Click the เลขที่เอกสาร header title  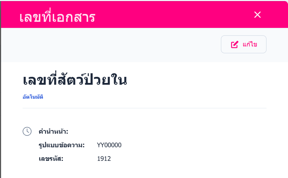57,17
